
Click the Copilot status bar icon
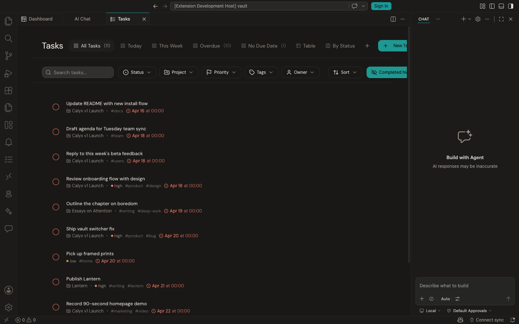pyautogui.click(x=460, y=320)
